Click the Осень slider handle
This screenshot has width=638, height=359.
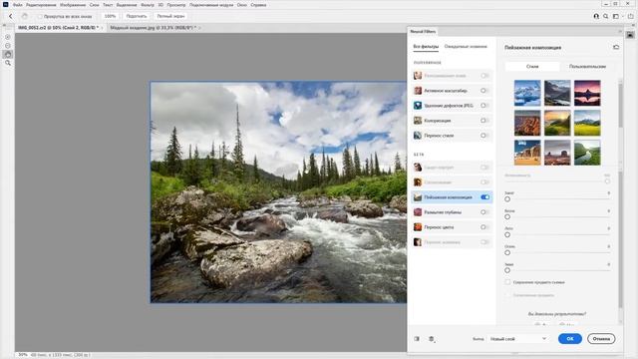click(507, 252)
